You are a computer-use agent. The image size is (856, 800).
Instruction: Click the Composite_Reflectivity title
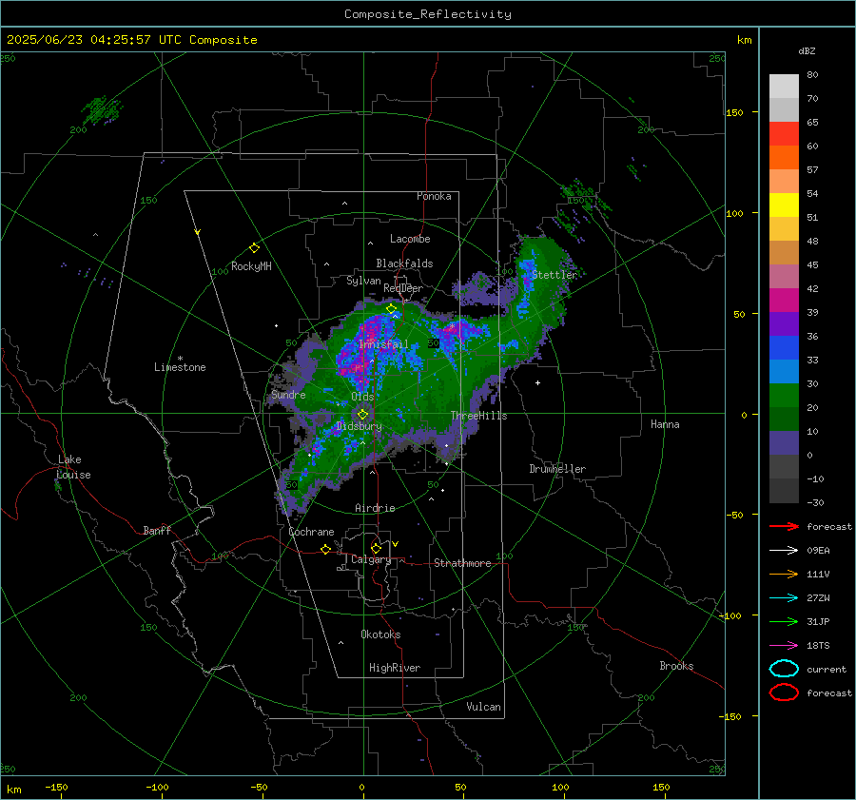[x=428, y=14]
